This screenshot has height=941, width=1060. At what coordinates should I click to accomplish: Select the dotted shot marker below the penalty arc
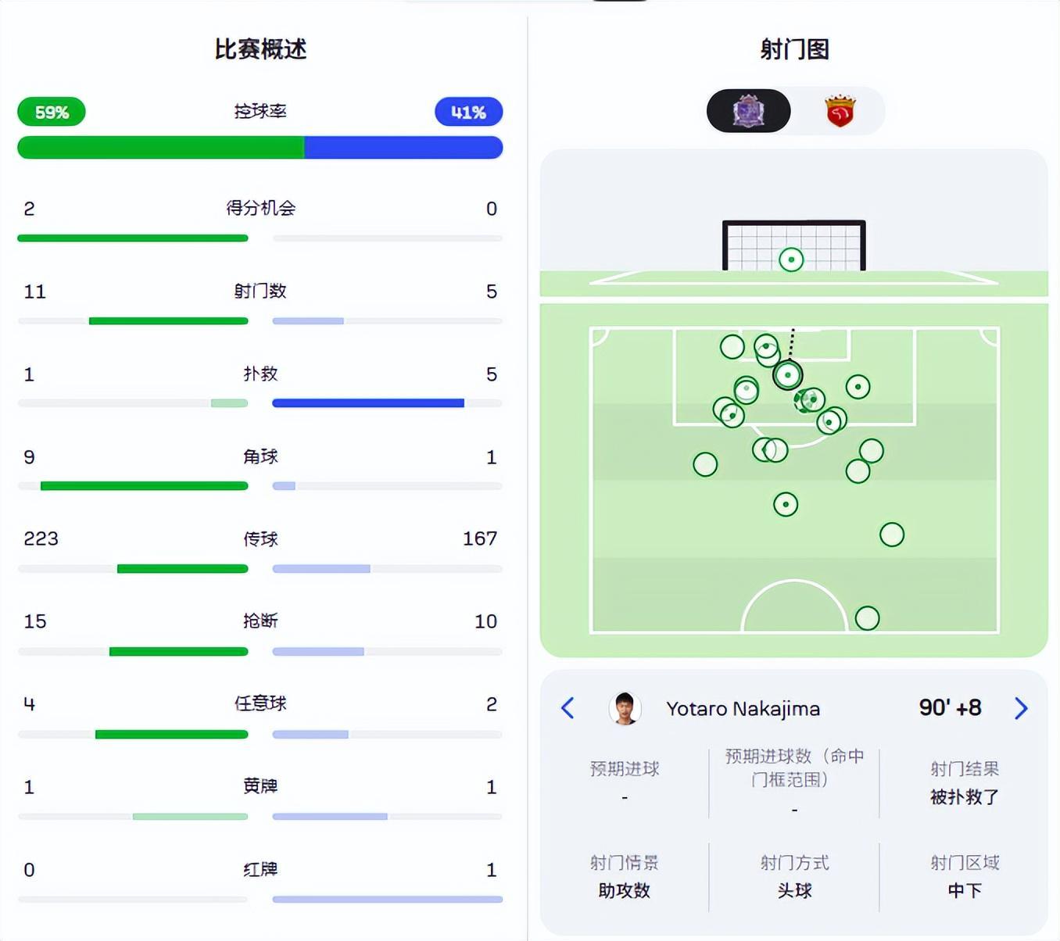pyautogui.click(x=786, y=504)
